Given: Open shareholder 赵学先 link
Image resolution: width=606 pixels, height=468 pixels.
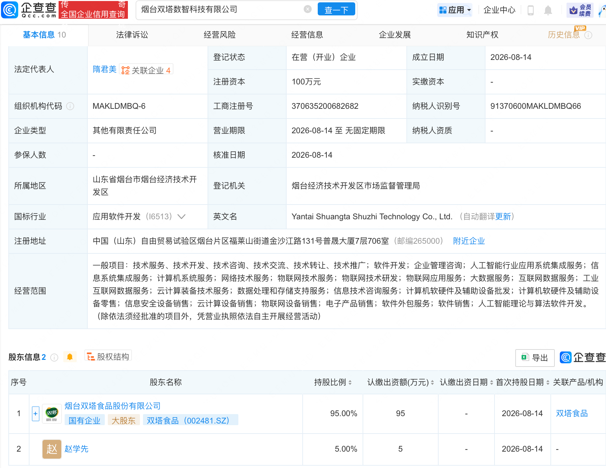Looking at the screenshot, I should click(x=76, y=449).
